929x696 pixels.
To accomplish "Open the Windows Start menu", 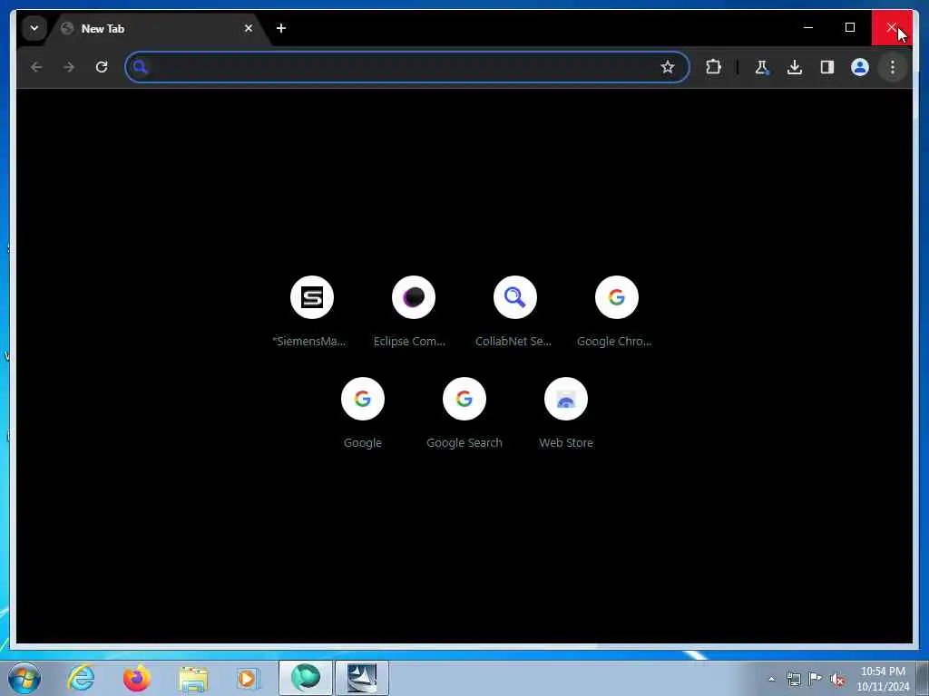I will click(24, 678).
